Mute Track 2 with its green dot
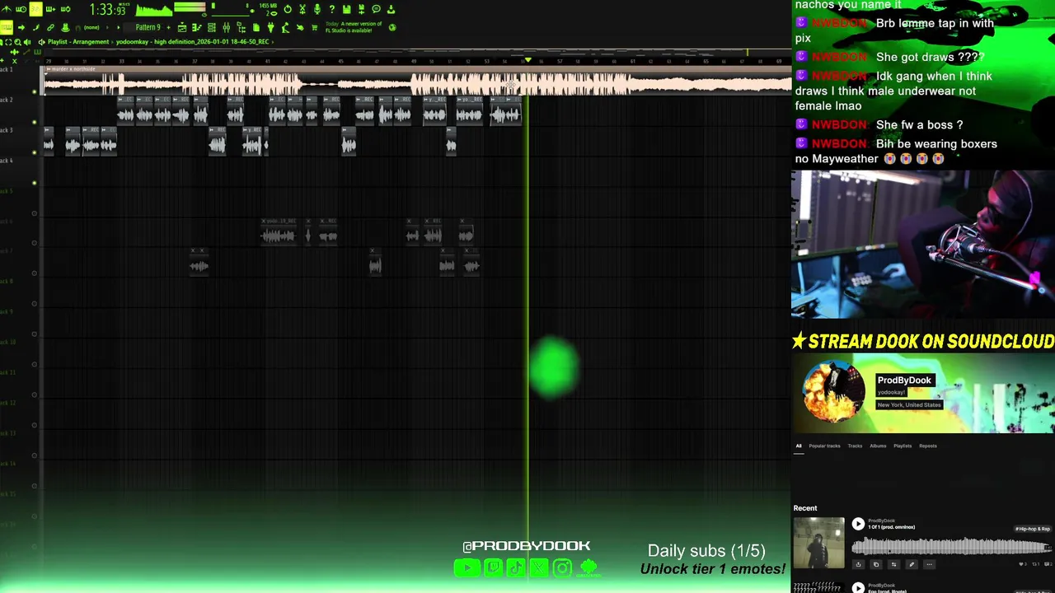 click(x=34, y=122)
